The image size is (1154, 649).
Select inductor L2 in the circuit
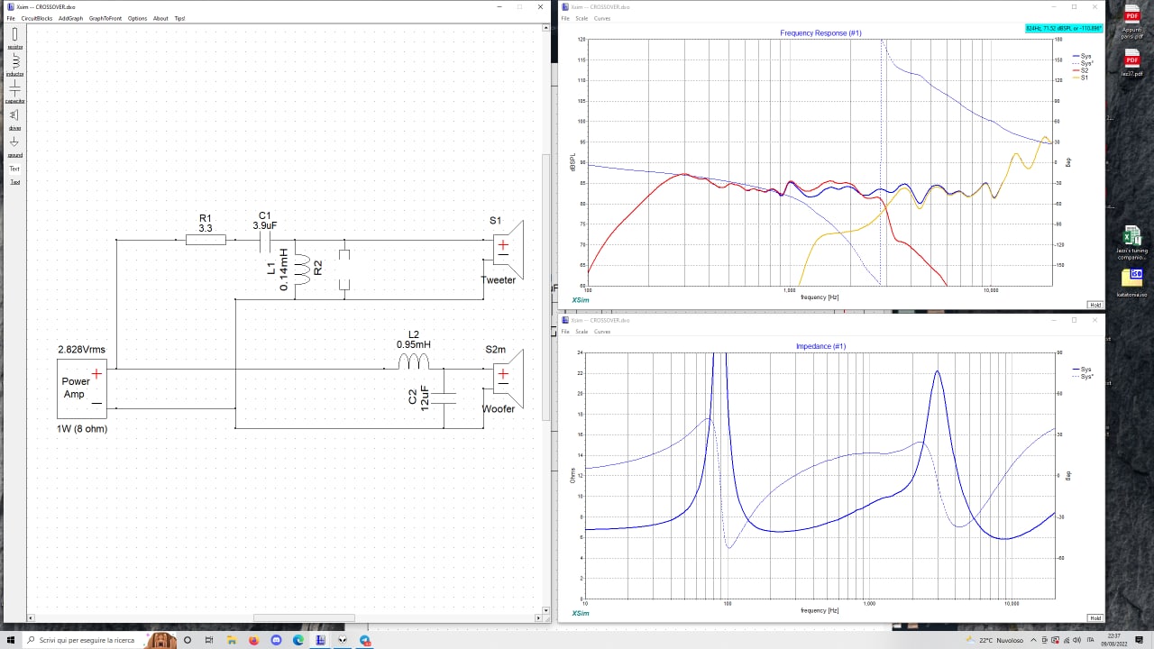point(414,361)
